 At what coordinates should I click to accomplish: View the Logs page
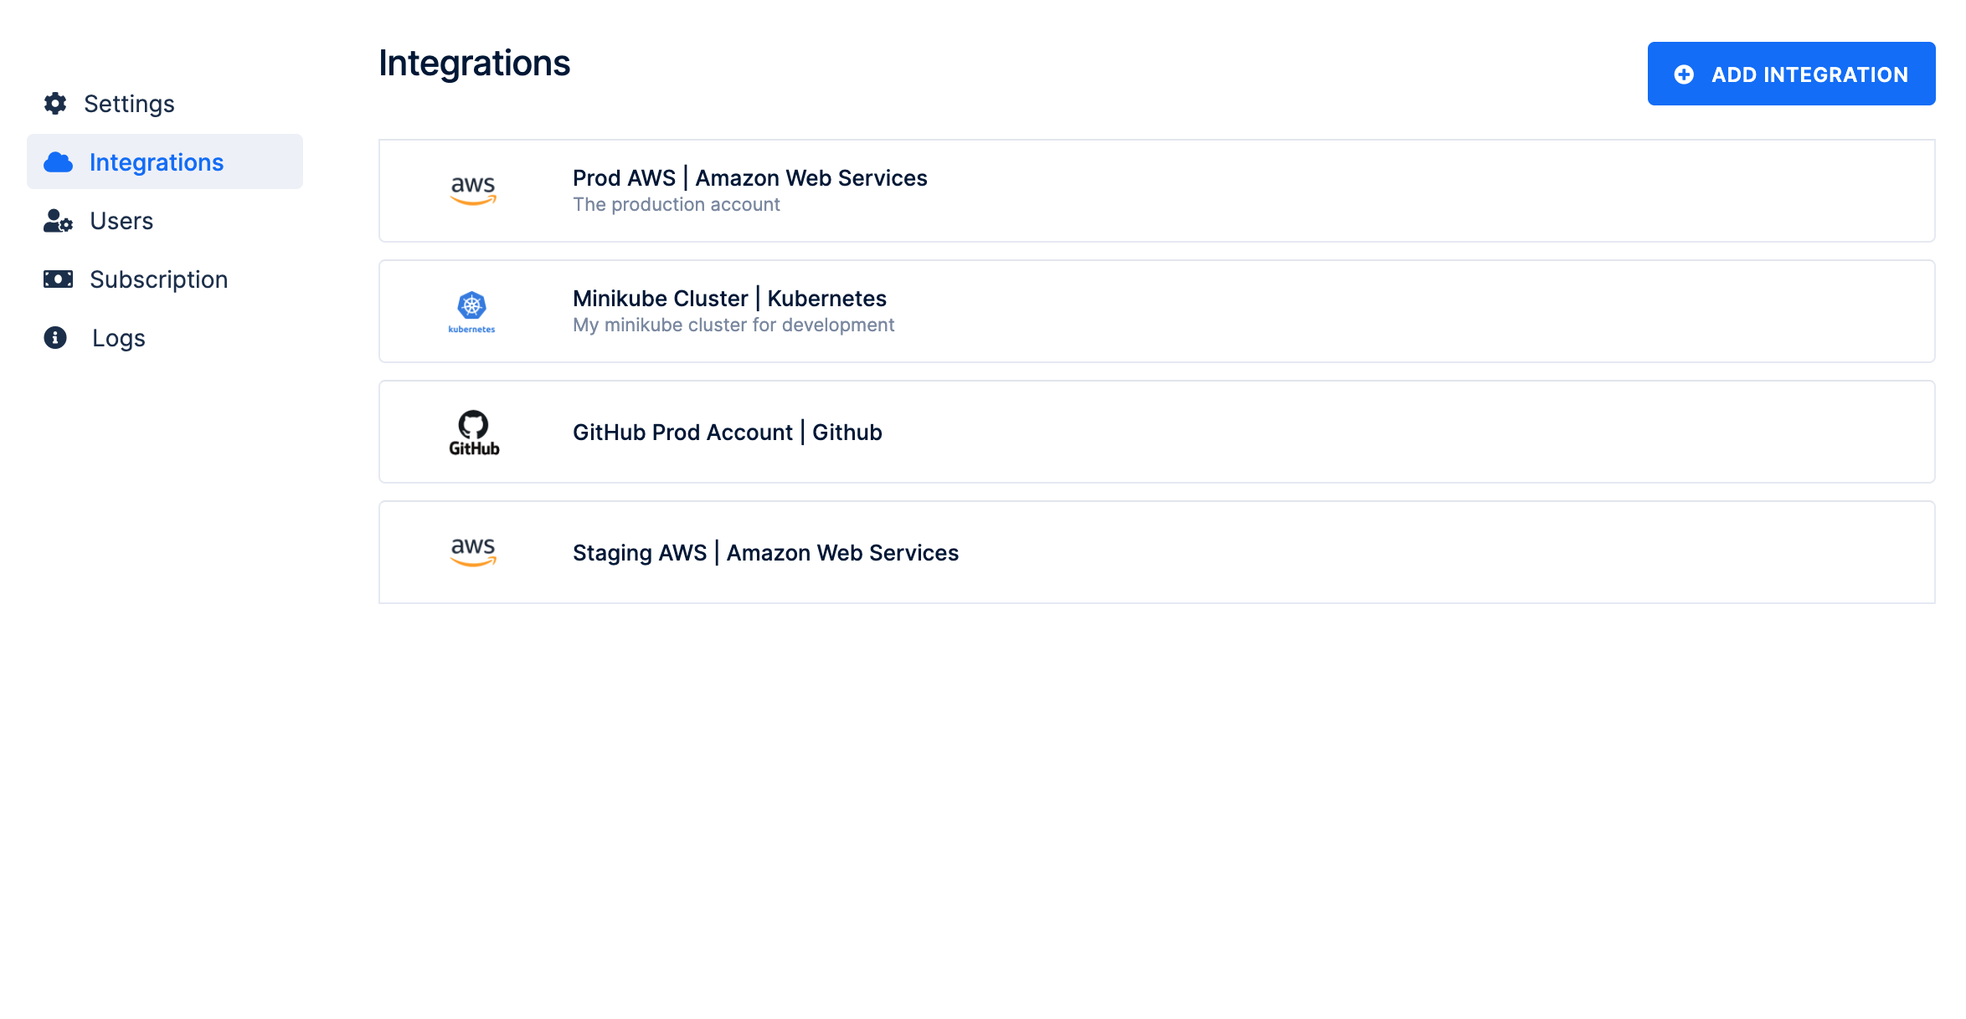118,338
